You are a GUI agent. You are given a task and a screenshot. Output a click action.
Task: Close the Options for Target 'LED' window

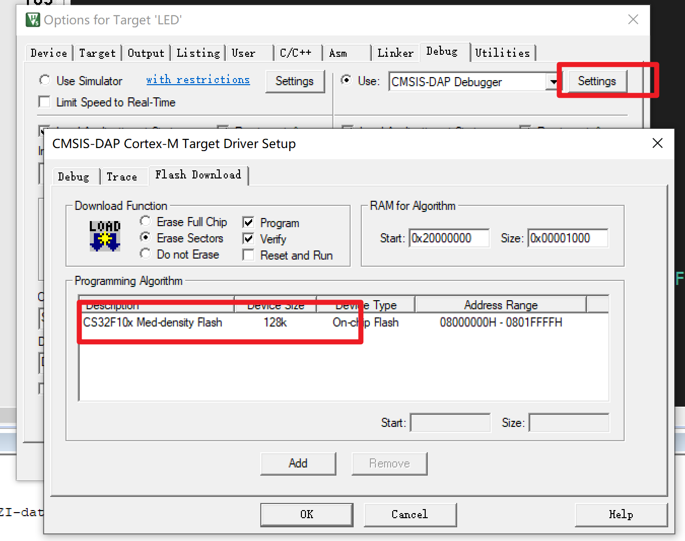click(x=633, y=20)
